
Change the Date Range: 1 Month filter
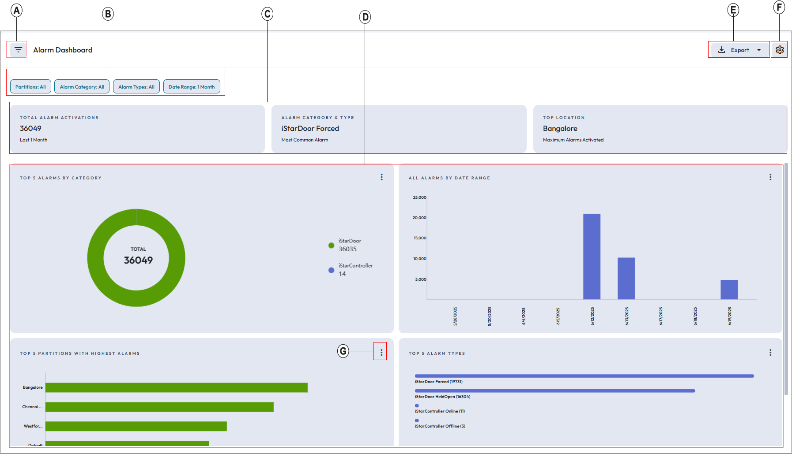(x=192, y=87)
